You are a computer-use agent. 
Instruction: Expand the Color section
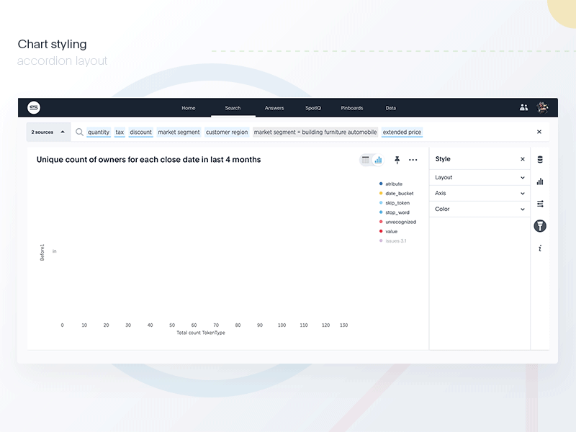pyautogui.click(x=479, y=209)
